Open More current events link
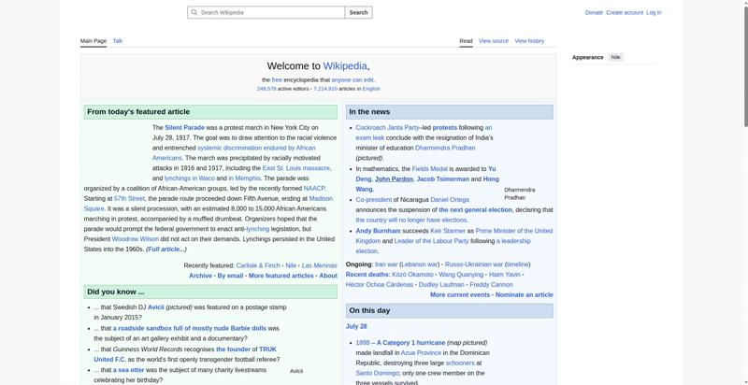The width and height of the screenshot is (748, 385). coord(460,295)
